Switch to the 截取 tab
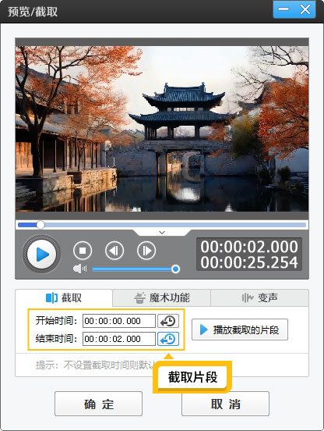Image resolution: width=324 pixels, height=431 pixels. point(64,297)
